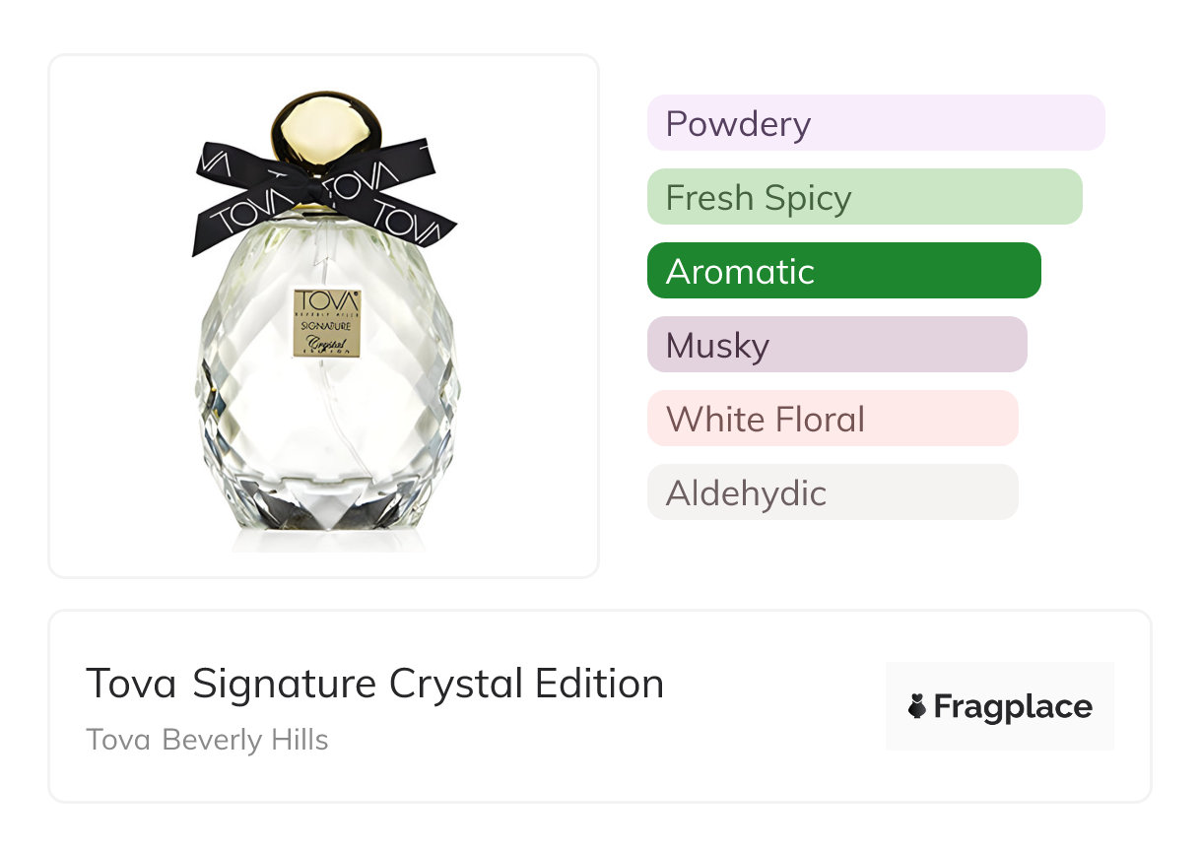Click the Fresh Spicy accord bar
Screen dimensions: 1200x851
point(864,197)
